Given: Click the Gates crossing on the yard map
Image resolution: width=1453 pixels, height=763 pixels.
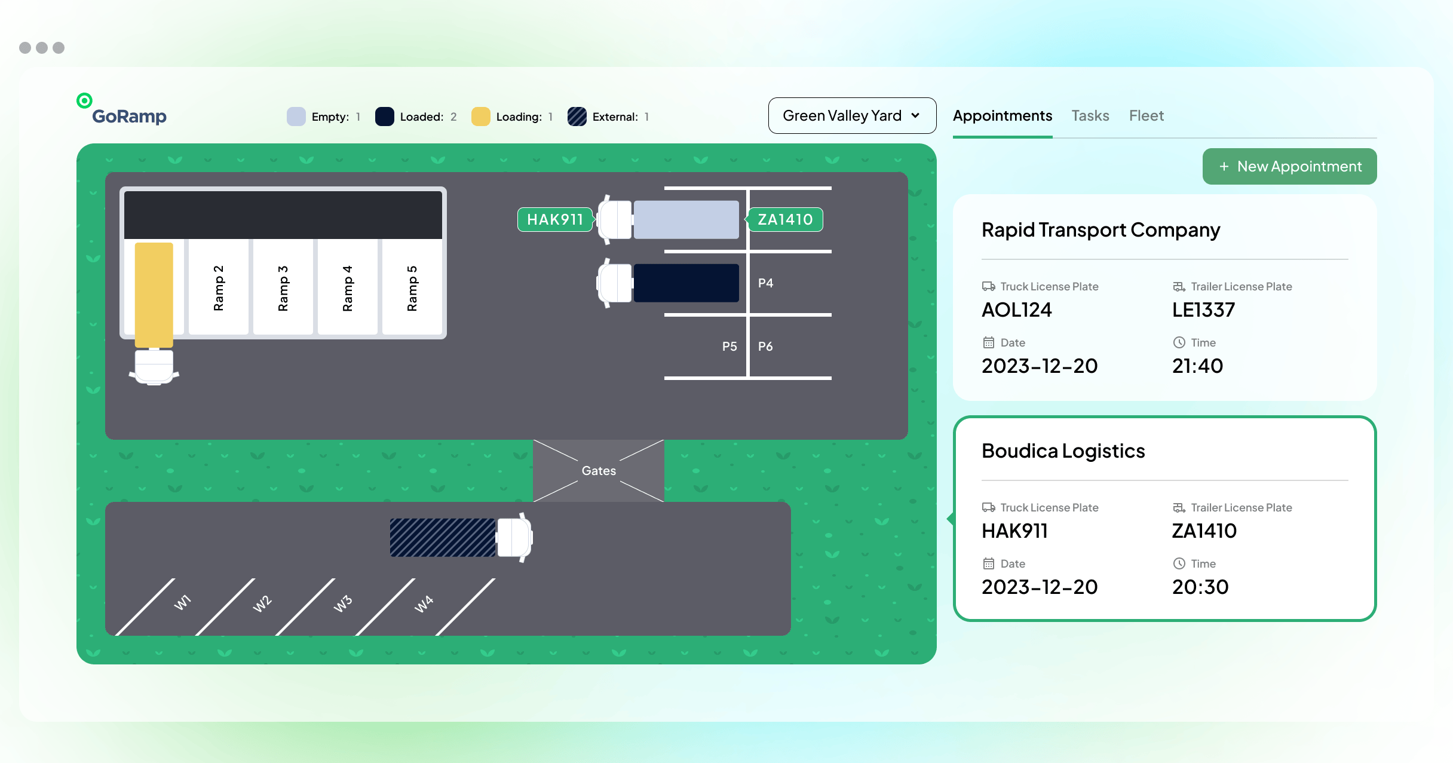Looking at the screenshot, I should (x=599, y=471).
